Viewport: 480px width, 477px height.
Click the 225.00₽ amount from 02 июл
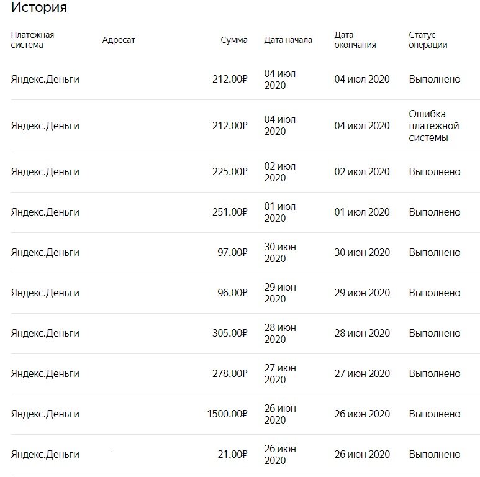tap(230, 172)
